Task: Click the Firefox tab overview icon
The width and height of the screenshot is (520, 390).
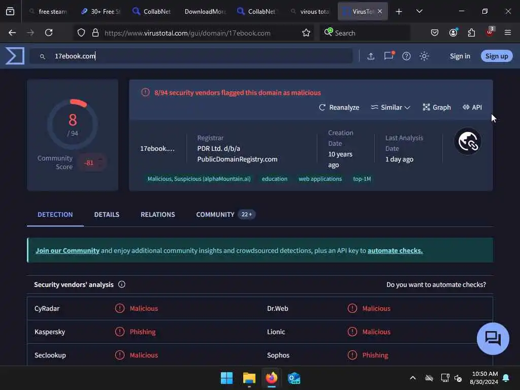Action: 10,12
